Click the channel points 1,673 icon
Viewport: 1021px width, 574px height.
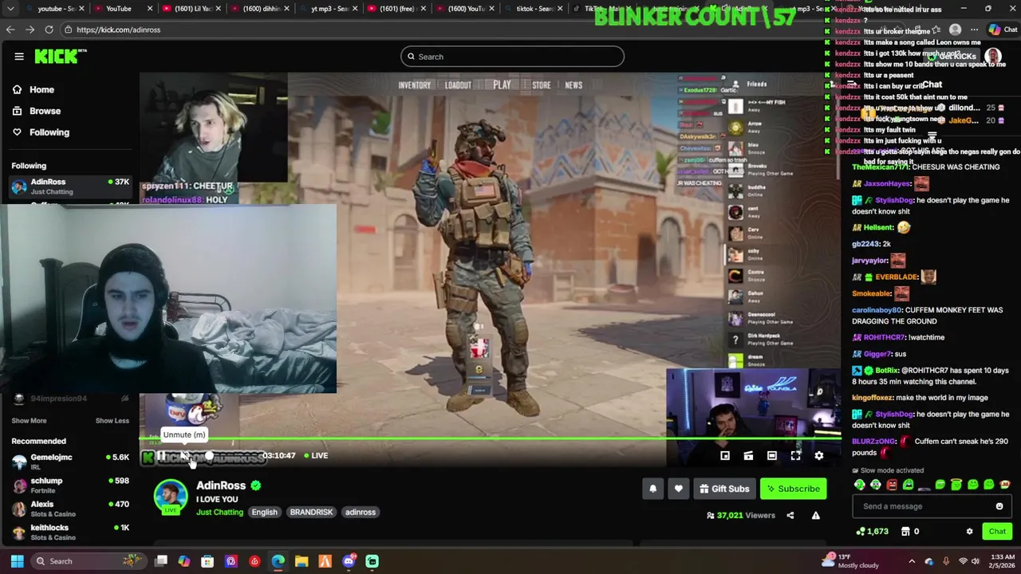coord(861,532)
